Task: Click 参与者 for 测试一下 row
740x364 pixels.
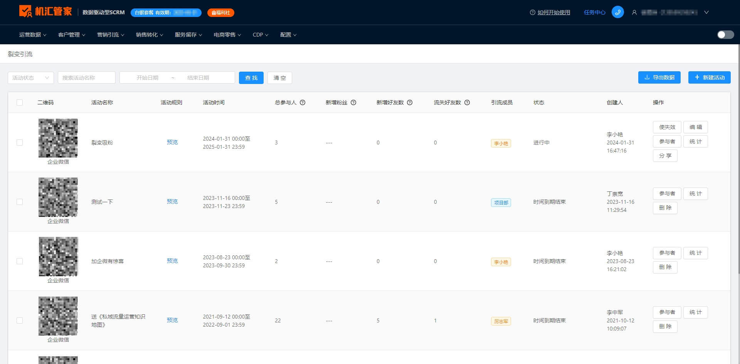Action: [667, 193]
